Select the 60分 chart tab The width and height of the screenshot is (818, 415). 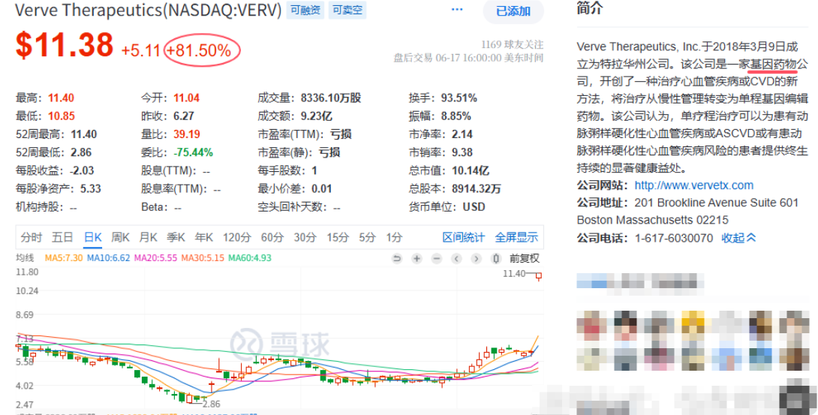click(x=272, y=238)
